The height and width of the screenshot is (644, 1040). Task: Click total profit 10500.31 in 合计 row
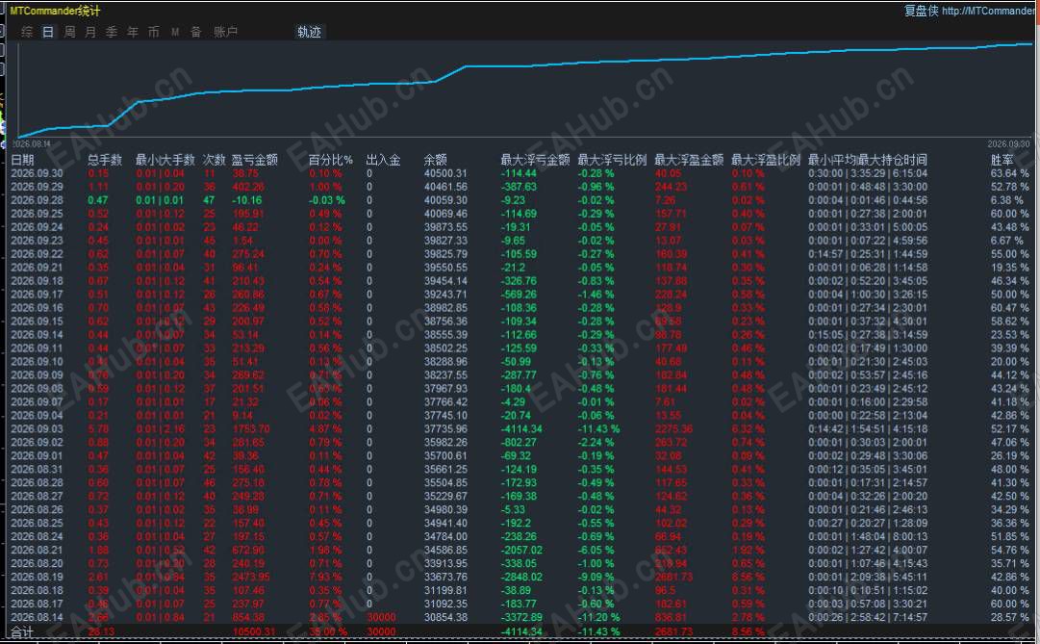(x=253, y=631)
